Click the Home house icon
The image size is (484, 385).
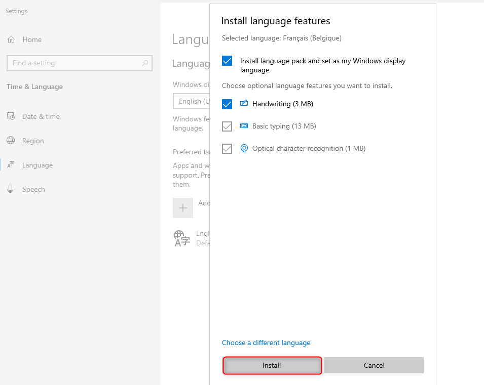pos(11,39)
